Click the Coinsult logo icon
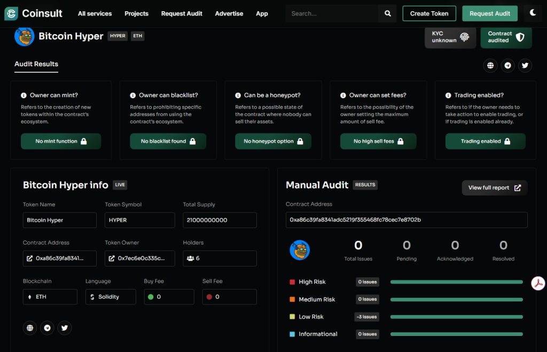 (11, 13)
